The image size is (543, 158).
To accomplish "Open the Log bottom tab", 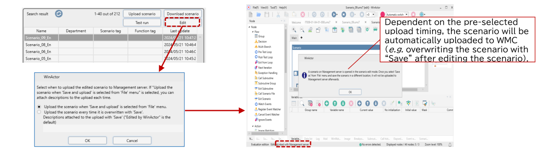I will click(x=318, y=139).
